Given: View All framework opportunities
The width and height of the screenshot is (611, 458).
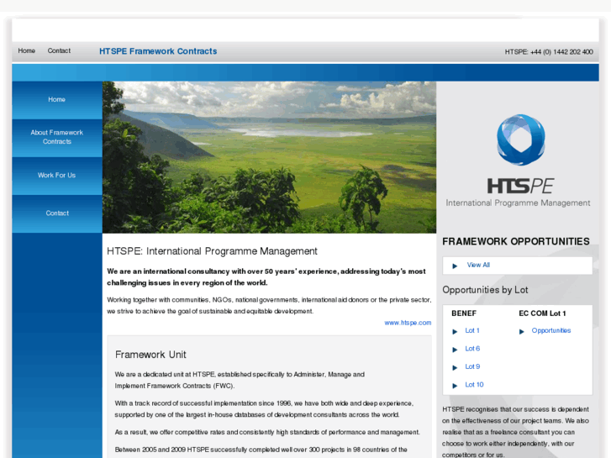Looking at the screenshot, I should [478, 265].
